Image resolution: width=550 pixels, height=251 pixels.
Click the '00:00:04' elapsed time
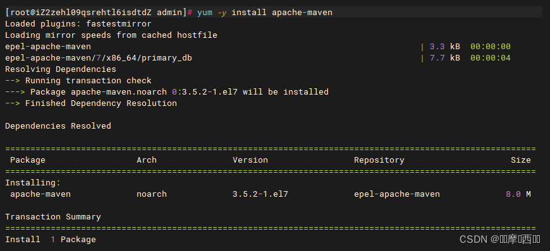491,58
